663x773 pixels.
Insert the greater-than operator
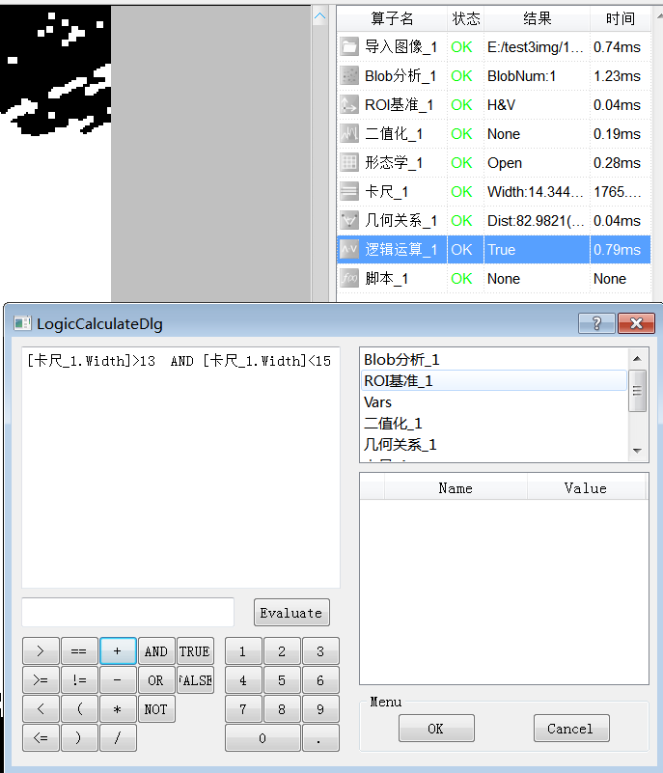click(x=41, y=651)
